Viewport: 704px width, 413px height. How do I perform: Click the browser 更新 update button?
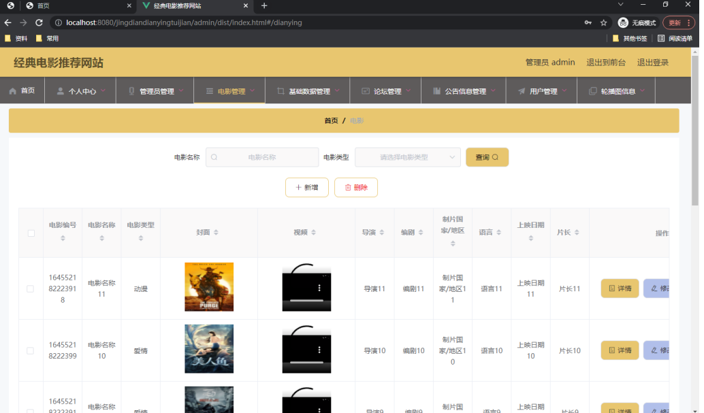[679, 22]
